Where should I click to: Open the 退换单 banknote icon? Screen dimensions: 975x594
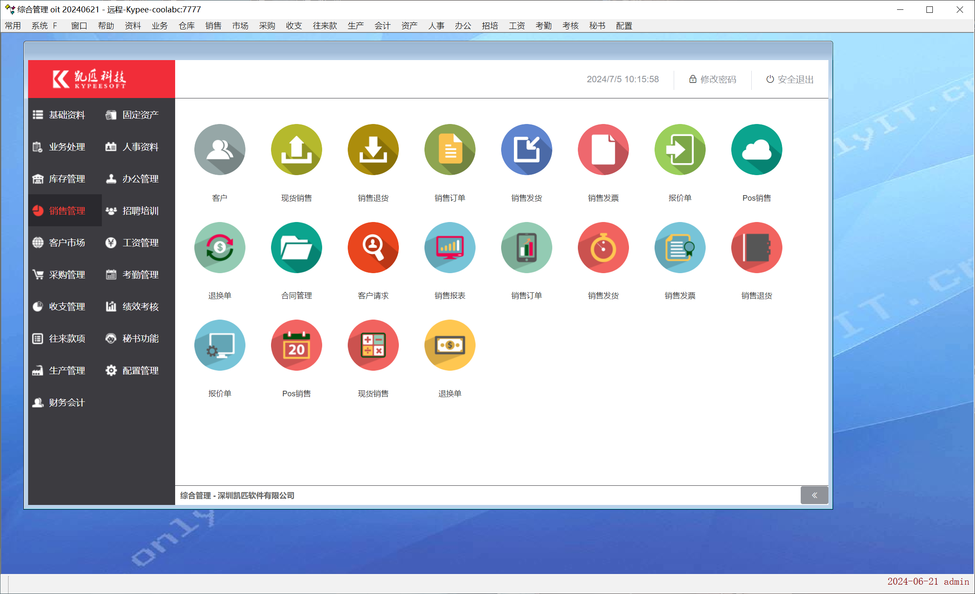click(450, 345)
